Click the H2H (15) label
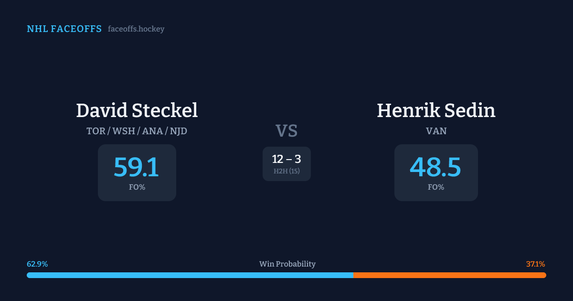This screenshot has width=573, height=301. [286, 171]
